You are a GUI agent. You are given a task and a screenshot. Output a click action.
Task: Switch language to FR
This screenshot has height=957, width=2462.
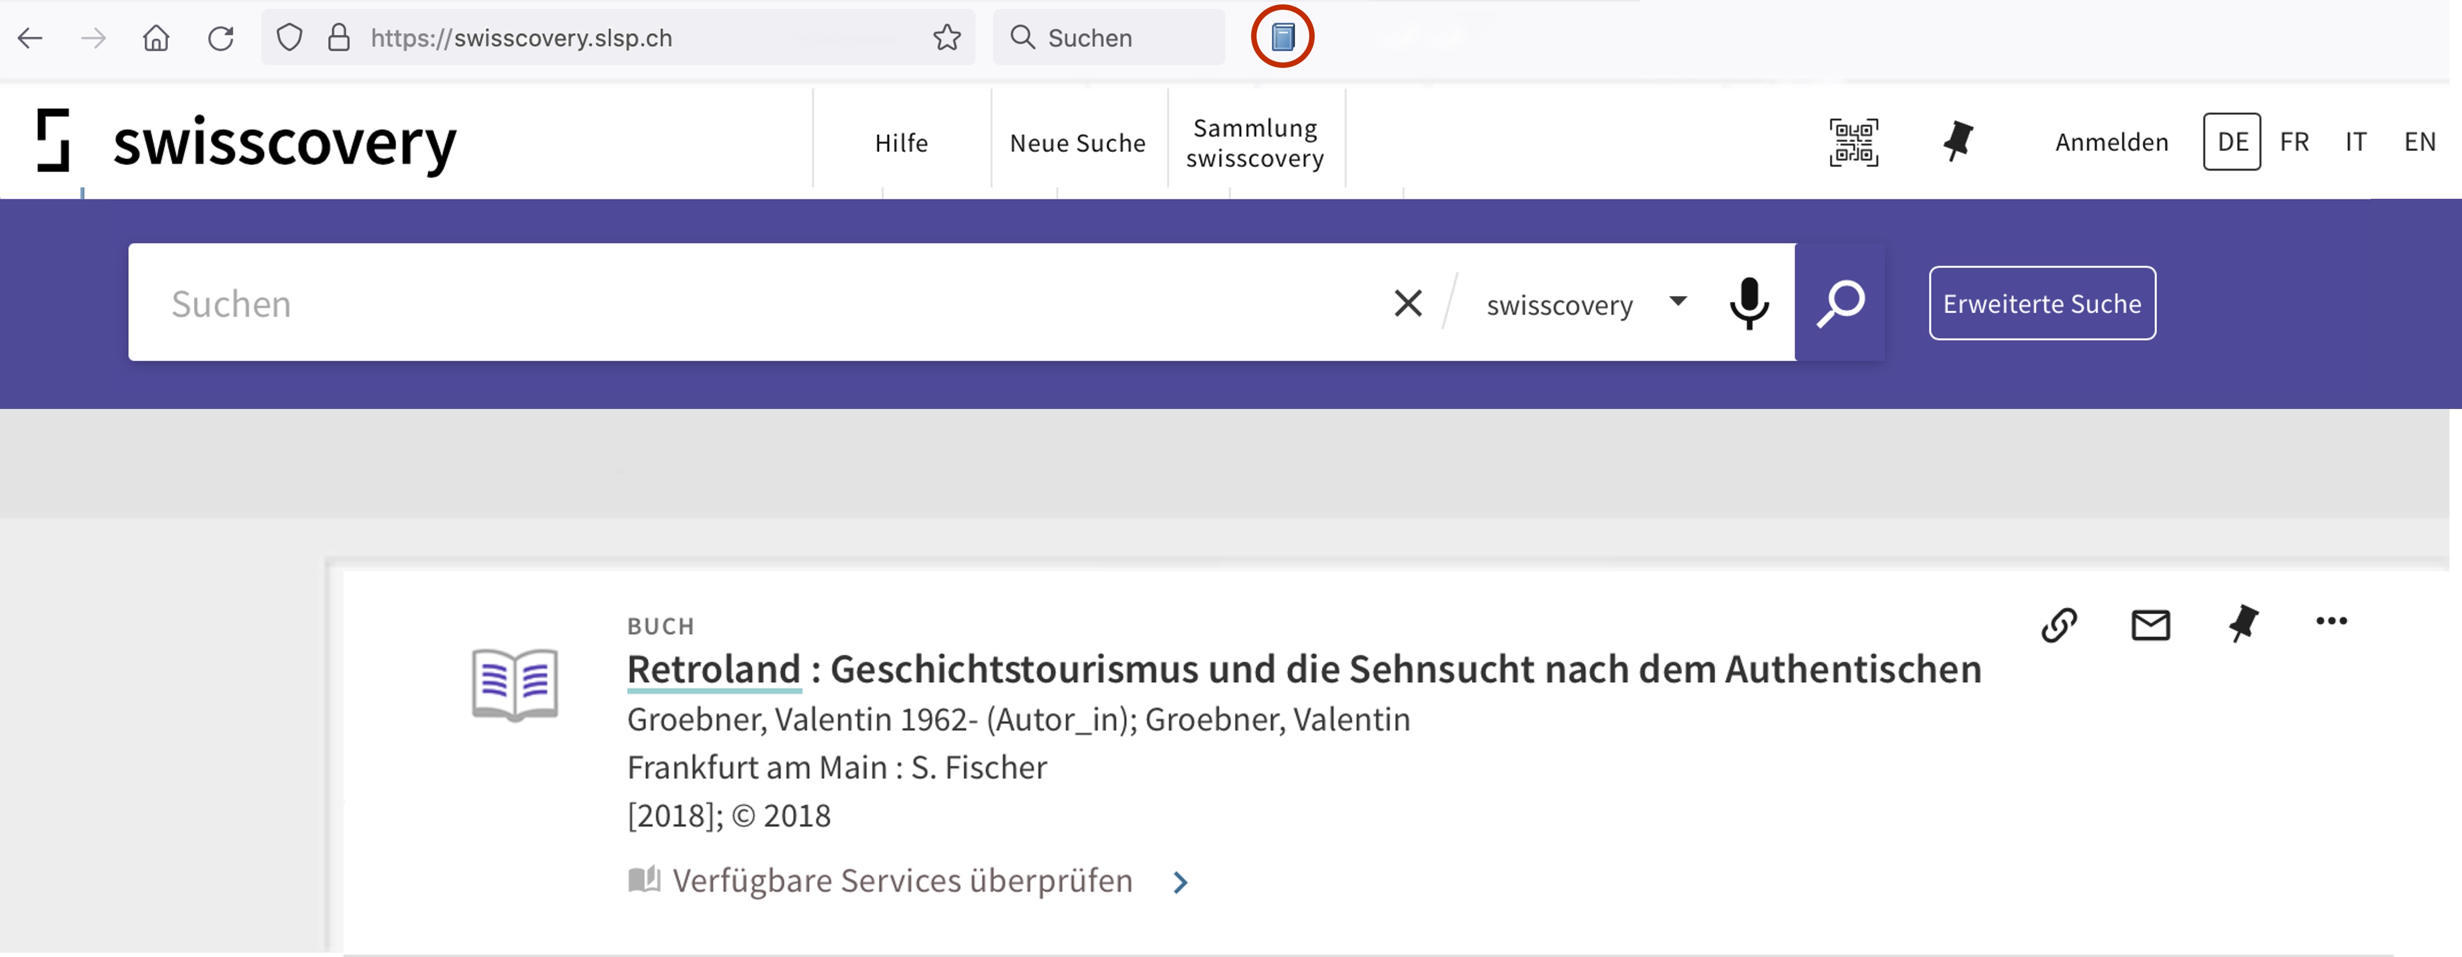2293,142
